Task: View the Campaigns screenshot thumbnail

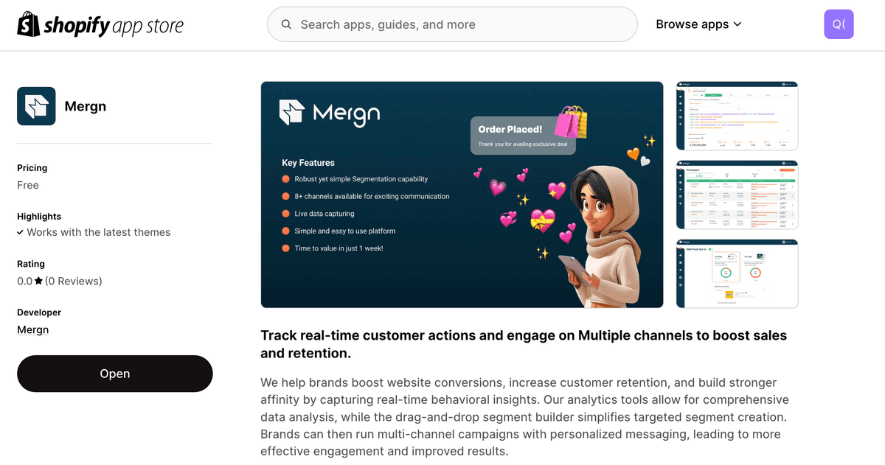Action: (736, 195)
